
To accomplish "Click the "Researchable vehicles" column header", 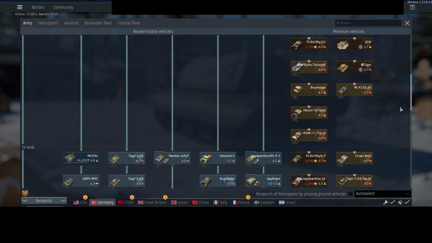I will tap(153, 31).
